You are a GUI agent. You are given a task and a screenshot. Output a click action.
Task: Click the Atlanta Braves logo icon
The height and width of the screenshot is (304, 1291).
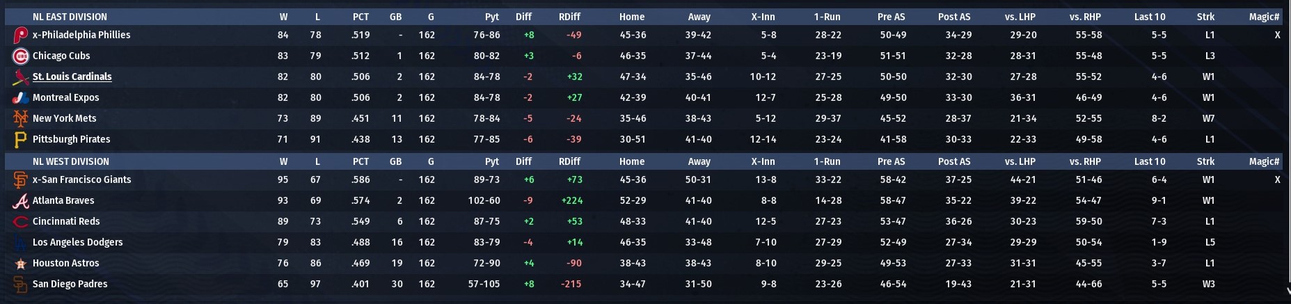[21, 201]
